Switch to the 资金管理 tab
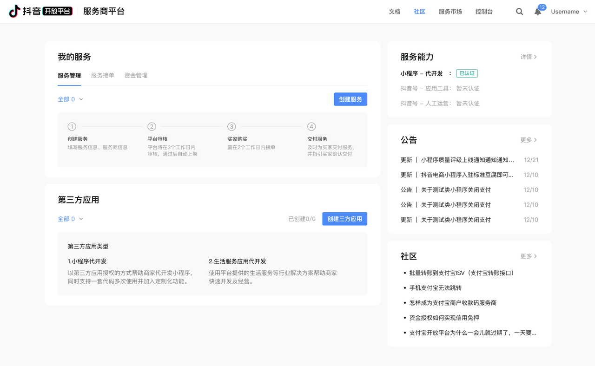The width and height of the screenshot is (595, 366). click(x=135, y=75)
